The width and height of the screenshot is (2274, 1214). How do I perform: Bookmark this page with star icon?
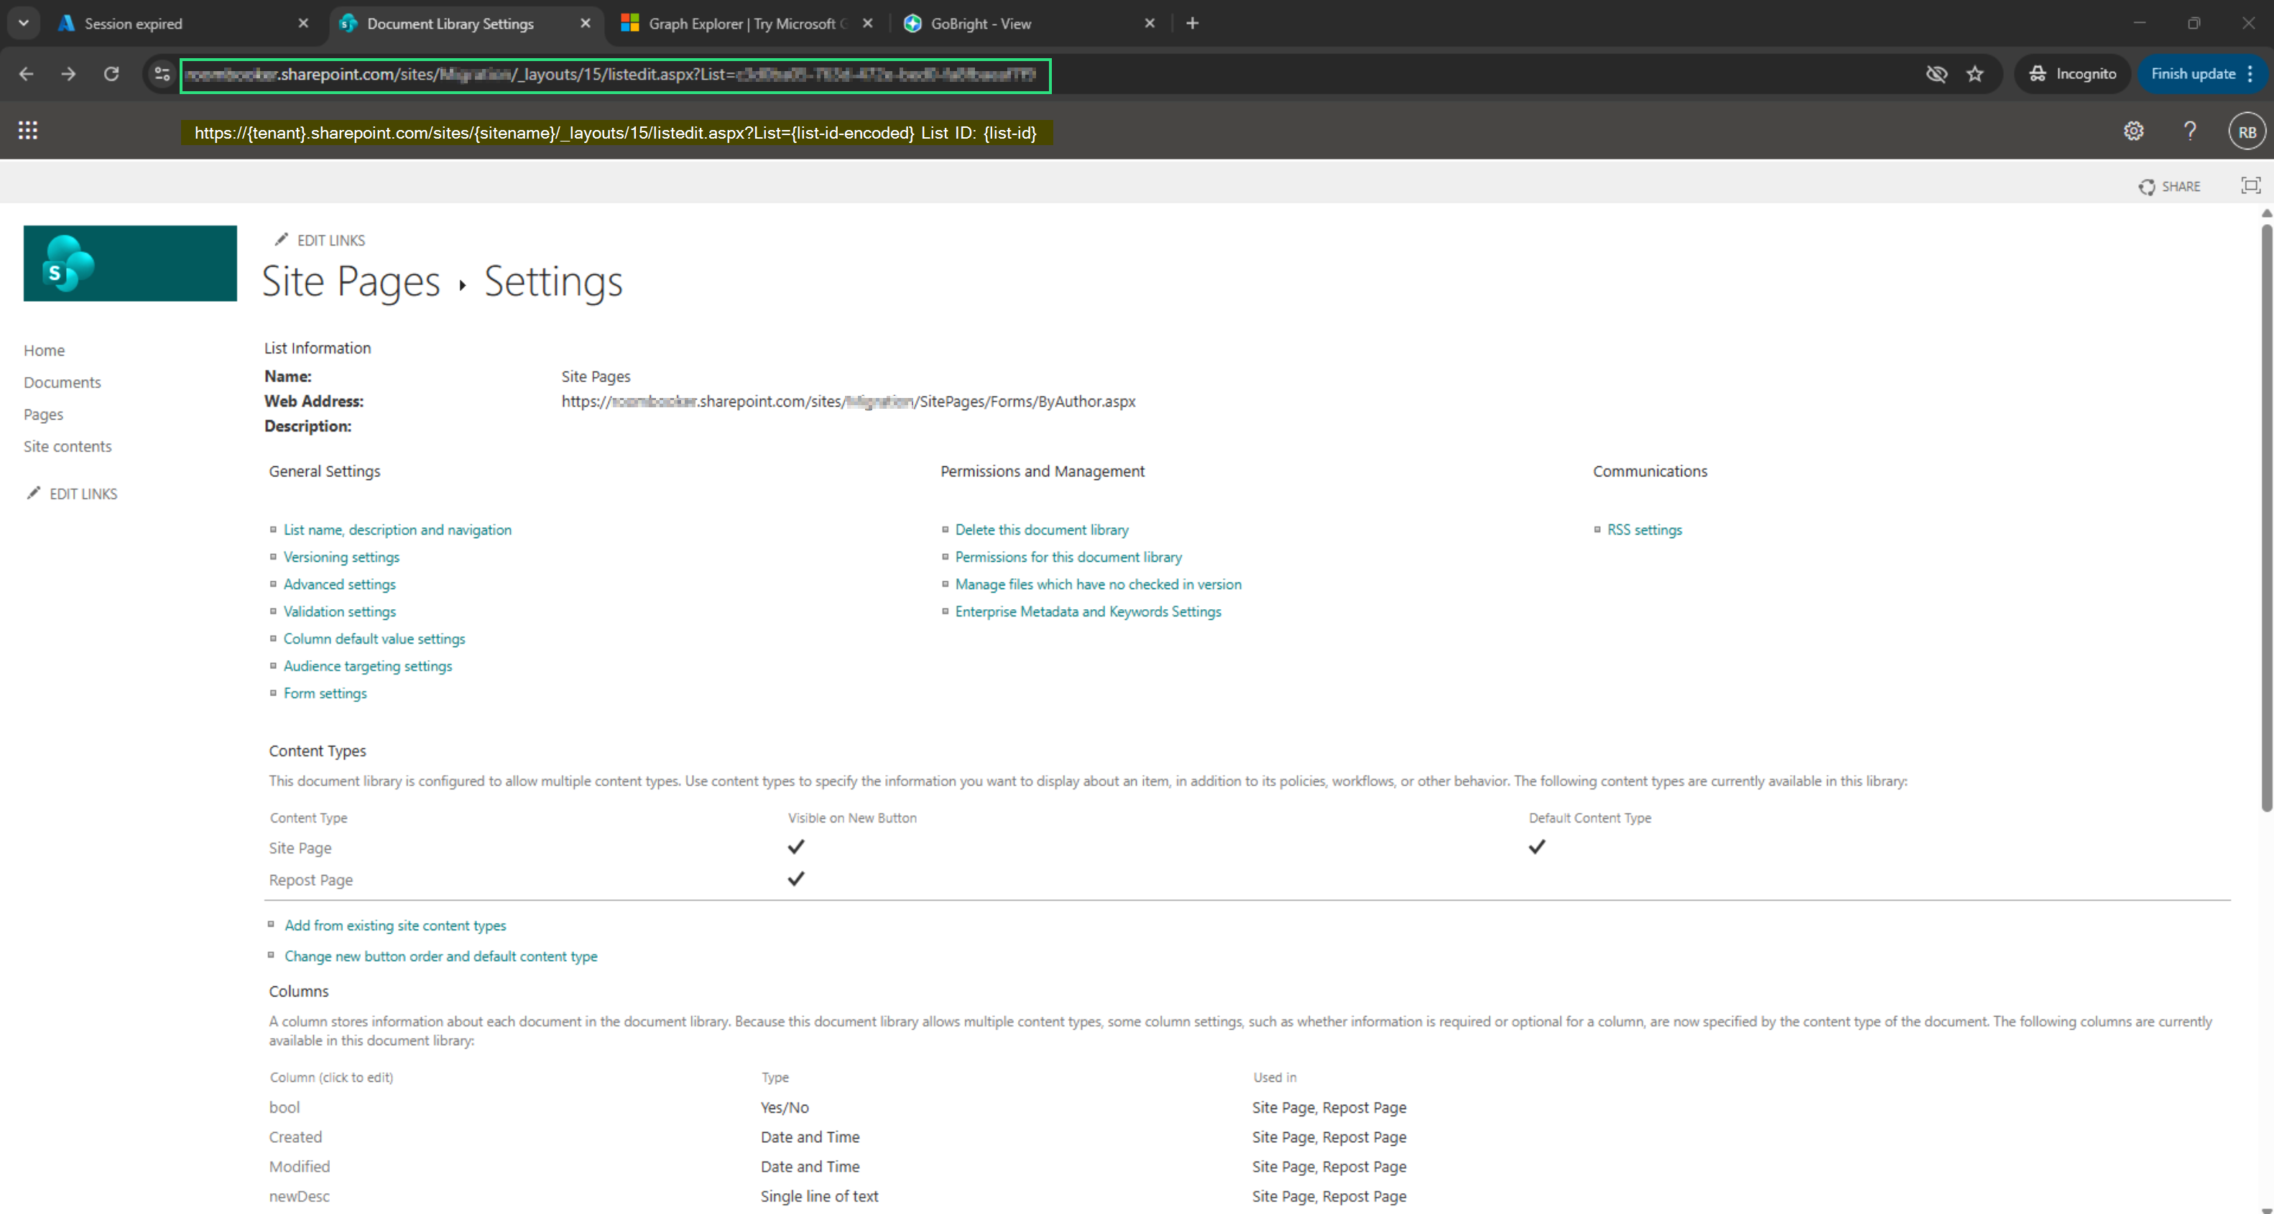[1974, 74]
